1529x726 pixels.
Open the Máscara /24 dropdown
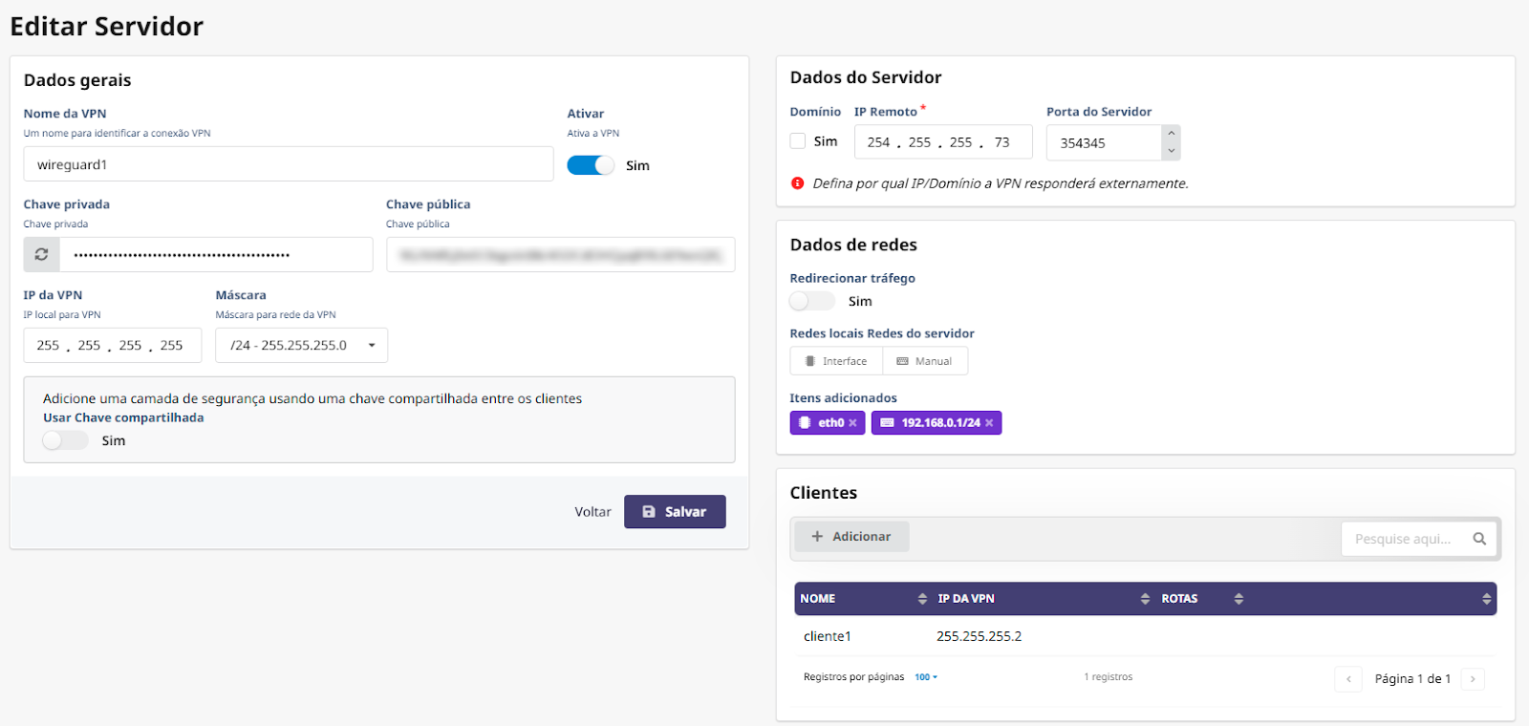click(x=301, y=345)
